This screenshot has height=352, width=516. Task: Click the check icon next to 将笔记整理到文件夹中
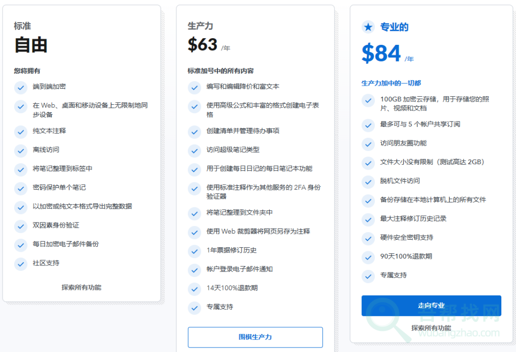(195, 213)
